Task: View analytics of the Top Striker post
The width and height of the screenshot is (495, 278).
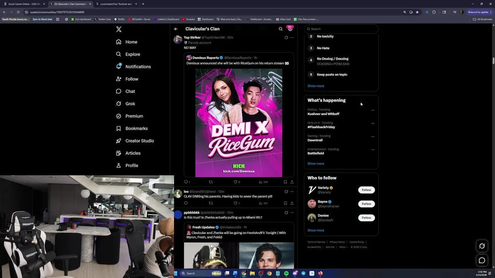Action: (x=263, y=182)
